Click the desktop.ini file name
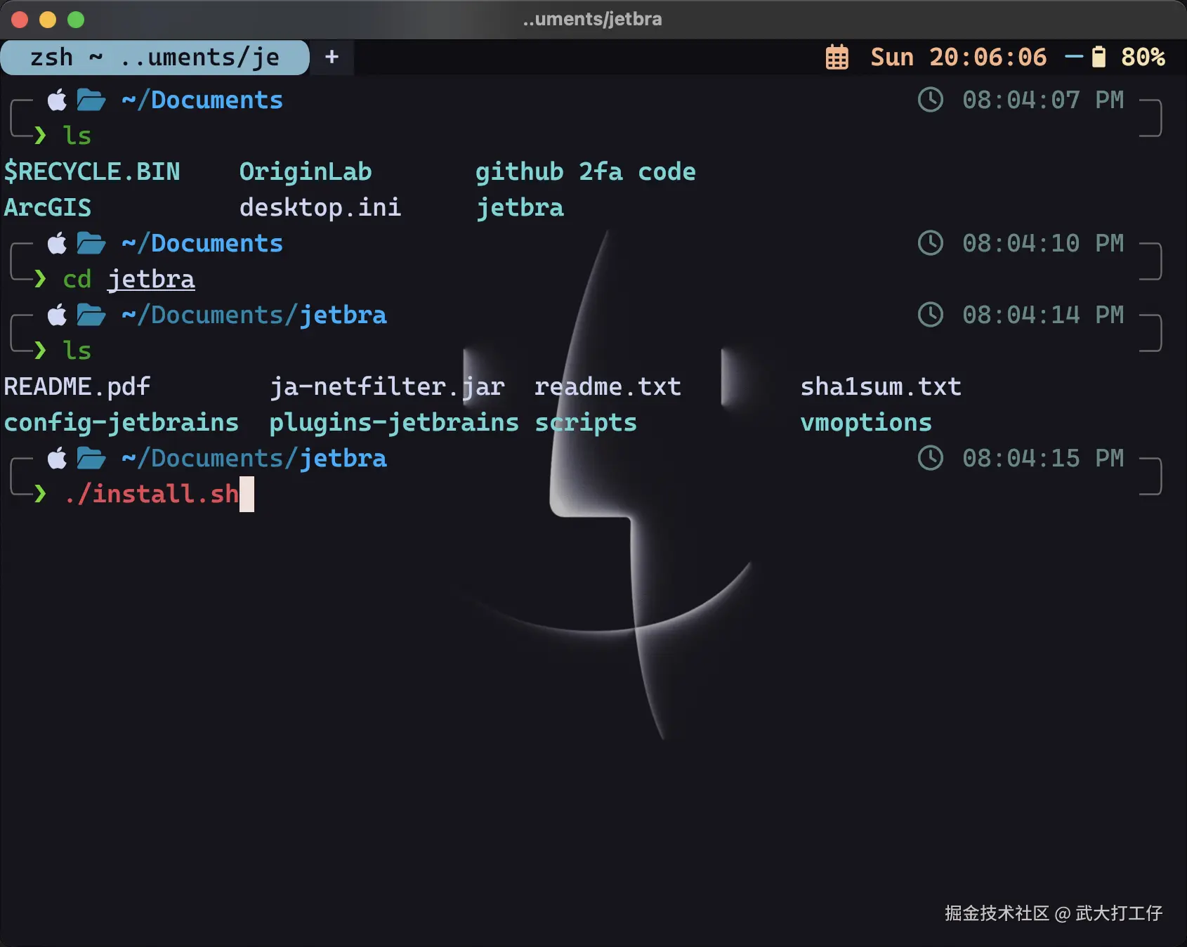1187x947 pixels. pos(320,207)
